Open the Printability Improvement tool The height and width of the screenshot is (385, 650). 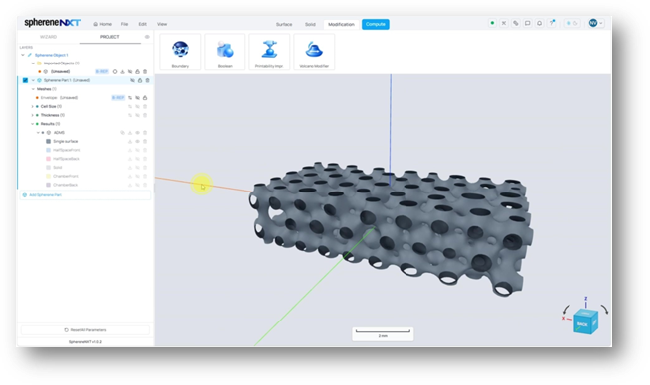(x=269, y=53)
